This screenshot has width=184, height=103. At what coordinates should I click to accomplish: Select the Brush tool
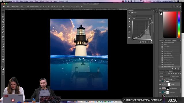(3, 32)
